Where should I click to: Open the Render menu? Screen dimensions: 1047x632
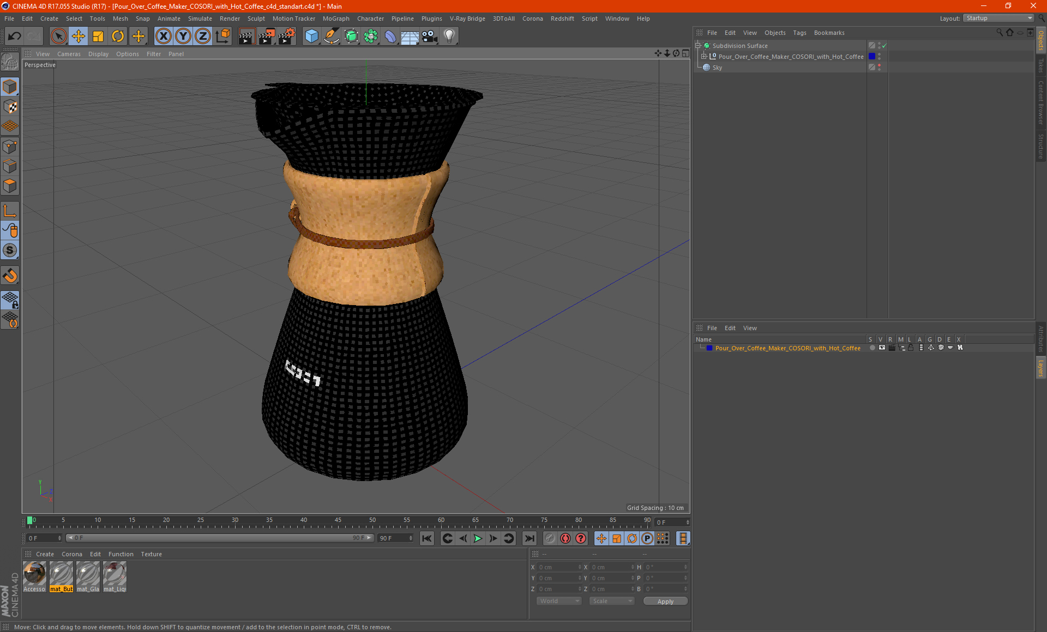point(230,19)
